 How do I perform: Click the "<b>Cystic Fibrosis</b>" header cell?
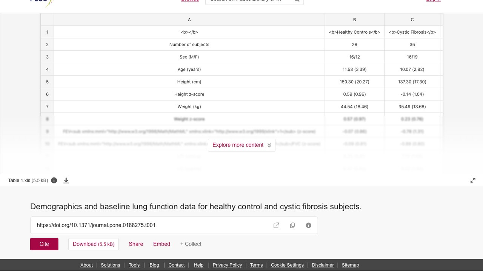(x=412, y=32)
